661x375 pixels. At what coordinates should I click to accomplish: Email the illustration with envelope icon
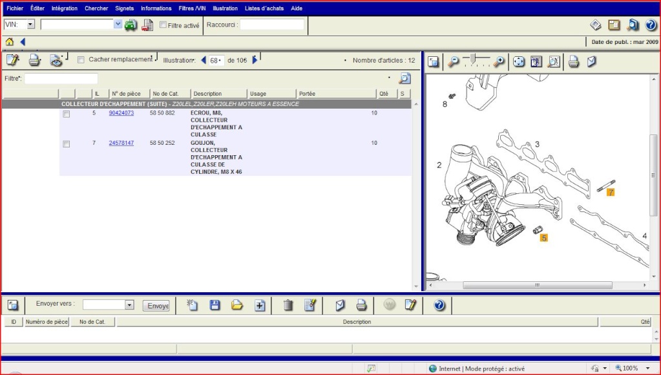(x=591, y=61)
